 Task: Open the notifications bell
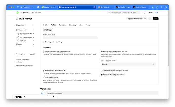click(x=144, y=12)
